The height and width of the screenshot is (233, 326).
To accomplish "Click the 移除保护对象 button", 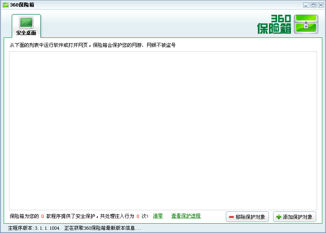I will [x=247, y=217].
